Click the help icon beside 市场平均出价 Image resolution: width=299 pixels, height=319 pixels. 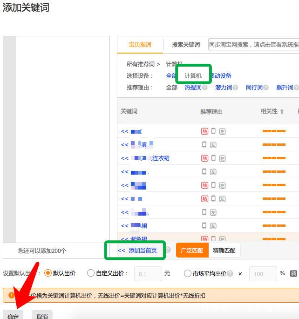pos(230,273)
